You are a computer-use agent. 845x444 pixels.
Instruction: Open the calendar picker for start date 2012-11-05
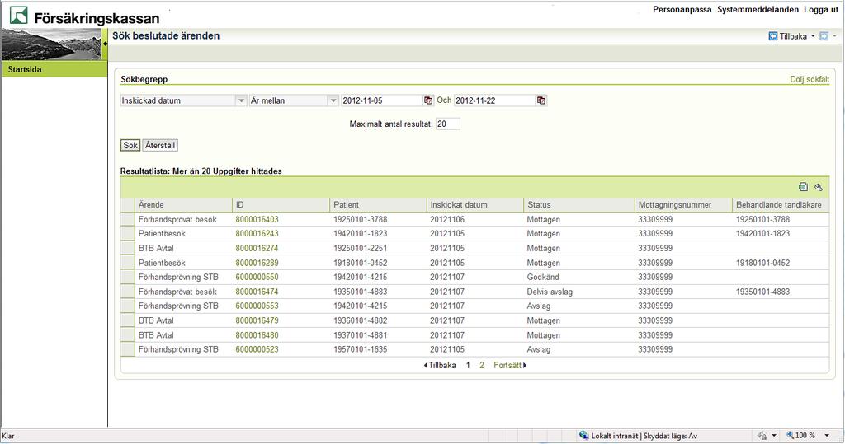pyautogui.click(x=428, y=100)
